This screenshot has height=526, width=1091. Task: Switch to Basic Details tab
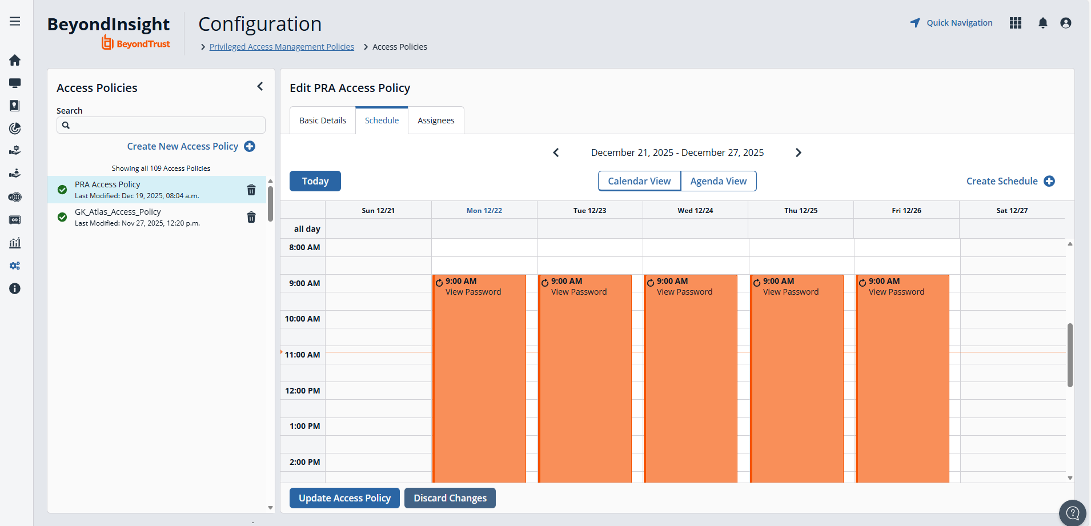[323, 121]
